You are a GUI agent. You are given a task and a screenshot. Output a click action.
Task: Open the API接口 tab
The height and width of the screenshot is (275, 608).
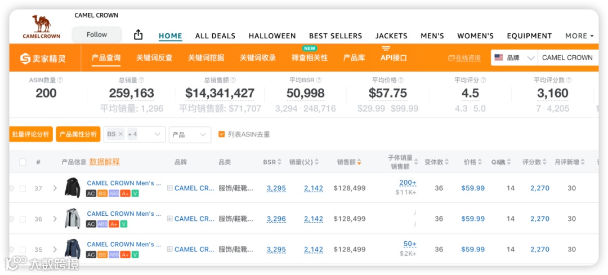click(x=394, y=58)
